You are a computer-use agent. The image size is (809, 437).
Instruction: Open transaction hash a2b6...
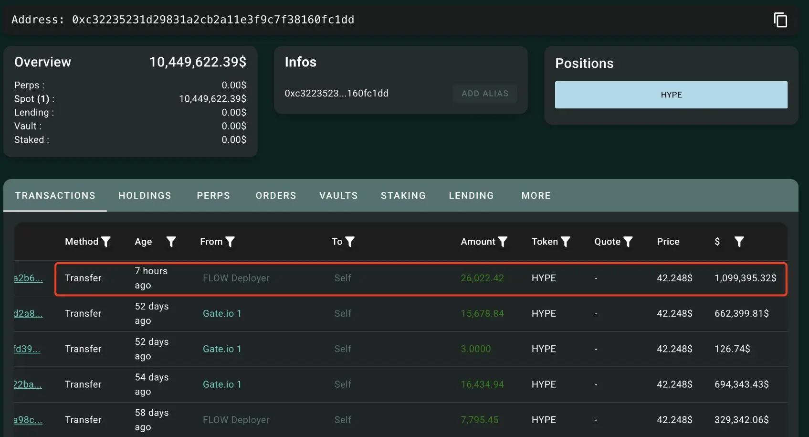pos(28,278)
